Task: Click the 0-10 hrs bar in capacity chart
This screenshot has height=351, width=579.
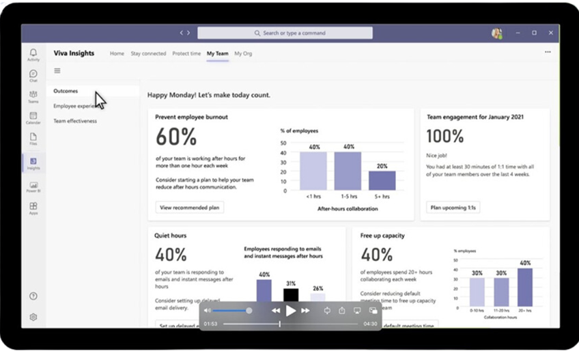Action: (x=477, y=292)
